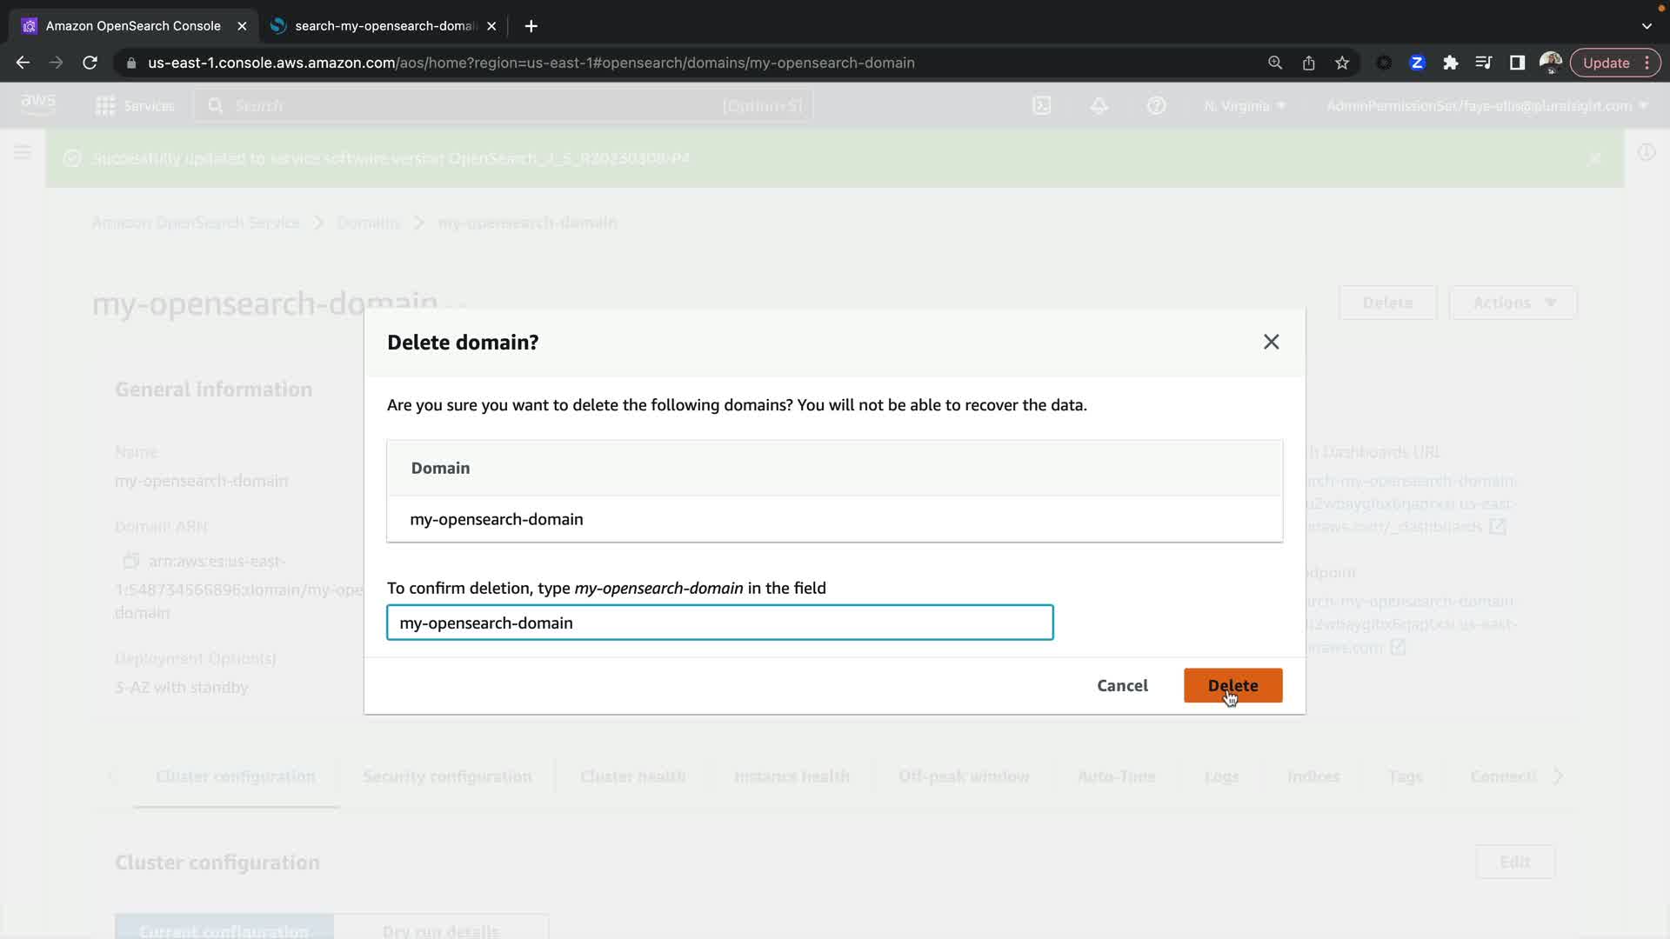Open a new browser tab
This screenshot has height=939, width=1670.
click(531, 26)
